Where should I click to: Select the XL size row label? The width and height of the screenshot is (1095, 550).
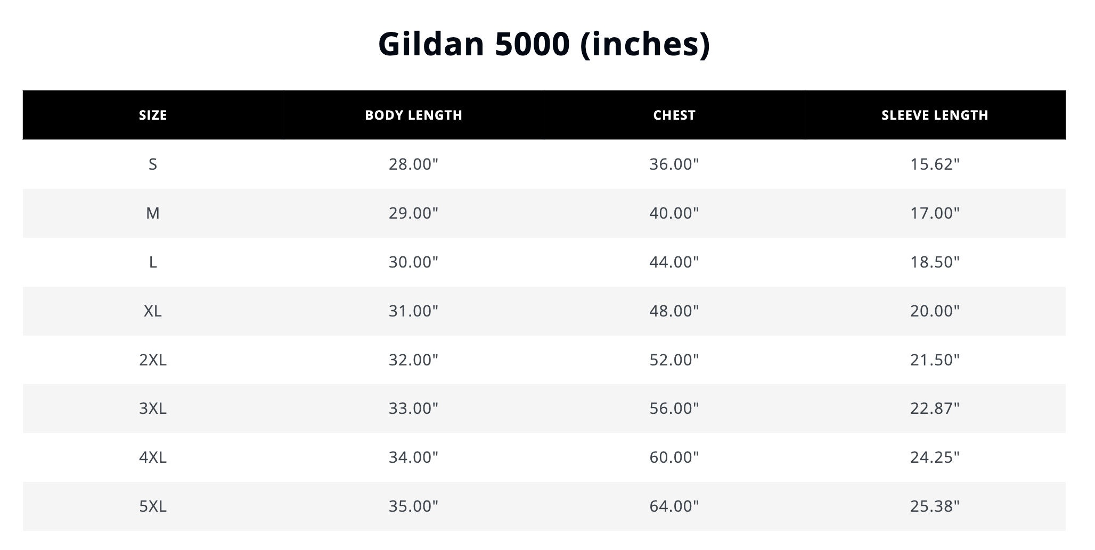(153, 311)
